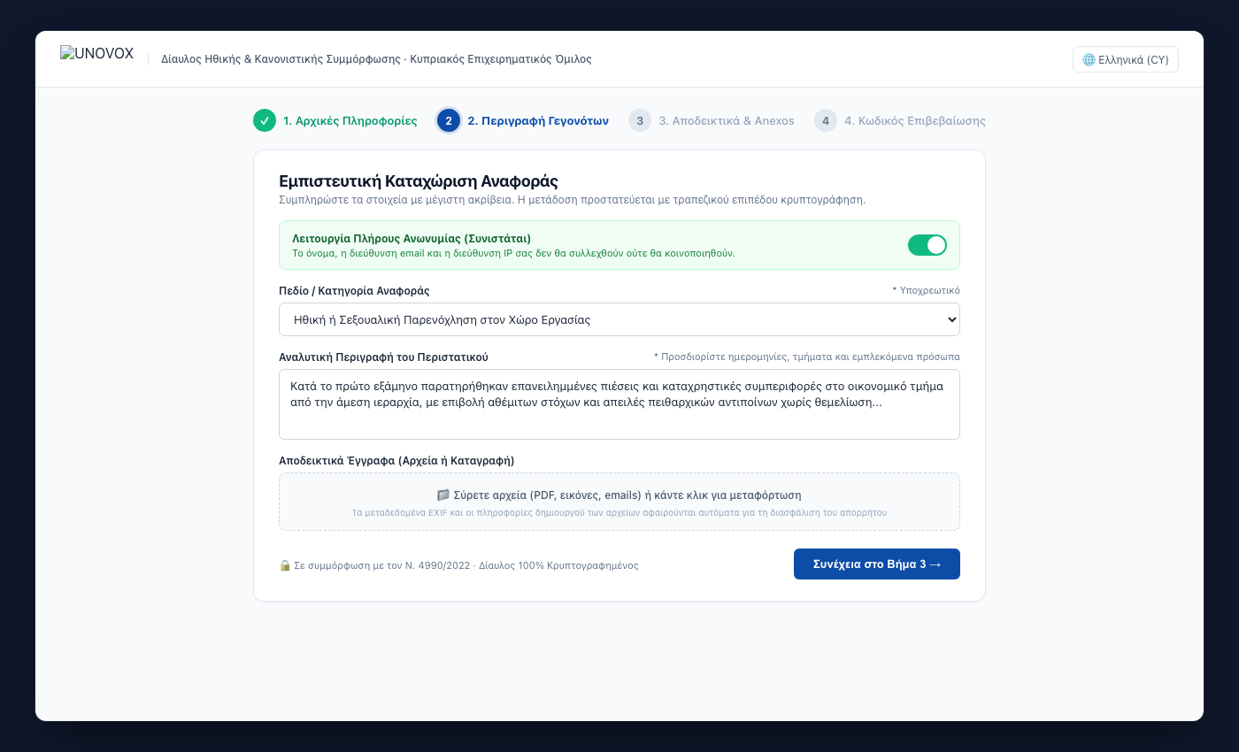The height and width of the screenshot is (752, 1239).
Task: Click the step 3 number circle
Action: (640, 120)
